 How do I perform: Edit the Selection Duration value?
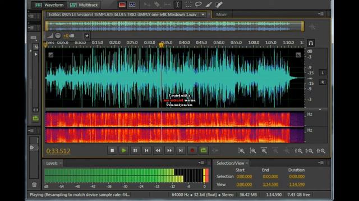click(x=297, y=176)
